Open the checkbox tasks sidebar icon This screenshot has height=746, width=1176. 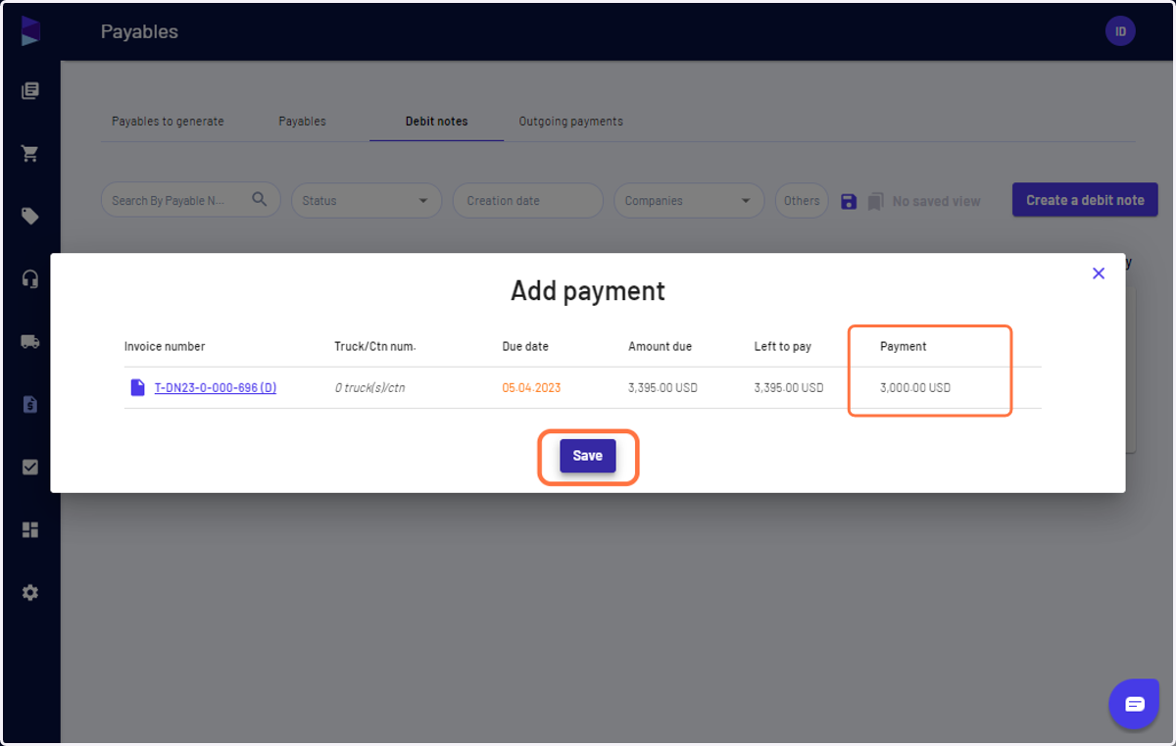pos(30,468)
